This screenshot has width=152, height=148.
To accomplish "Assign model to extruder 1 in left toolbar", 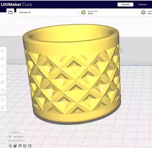I will coord(3,100).
